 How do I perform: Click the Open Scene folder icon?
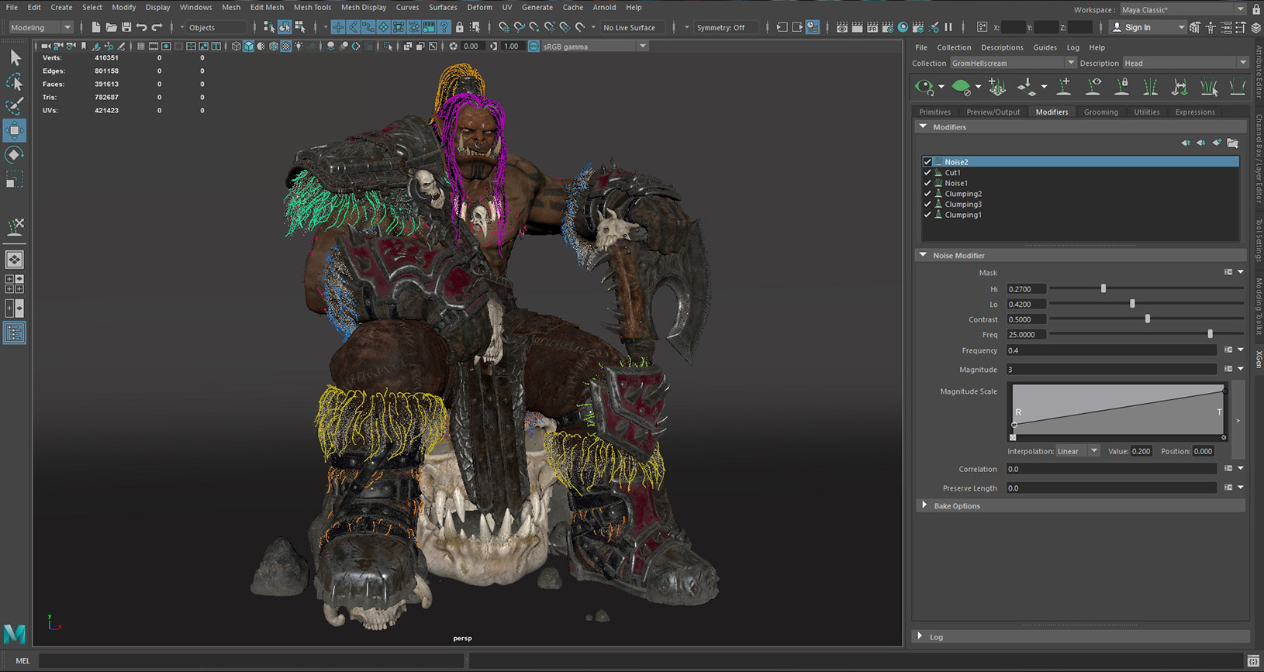pos(111,27)
